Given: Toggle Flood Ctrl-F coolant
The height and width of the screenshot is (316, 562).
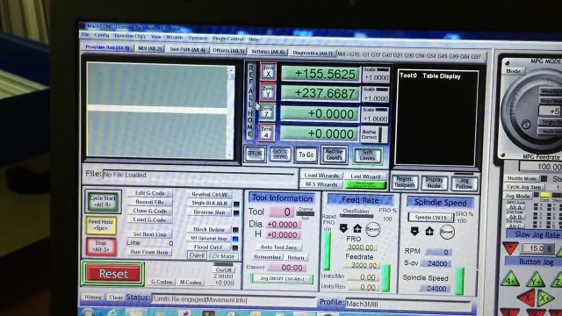Looking at the screenshot, I should [x=209, y=248].
